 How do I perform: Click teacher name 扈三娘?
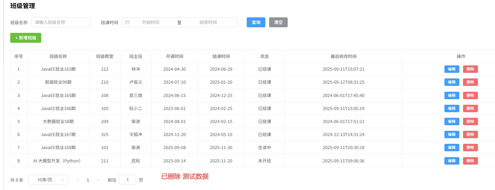[136, 95]
